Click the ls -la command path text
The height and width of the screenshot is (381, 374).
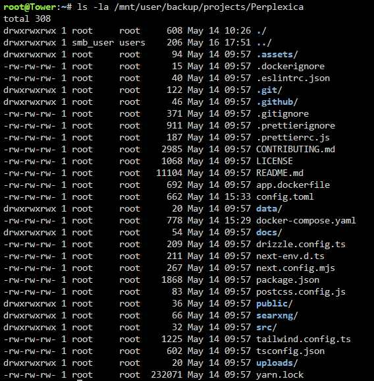pos(190,7)
